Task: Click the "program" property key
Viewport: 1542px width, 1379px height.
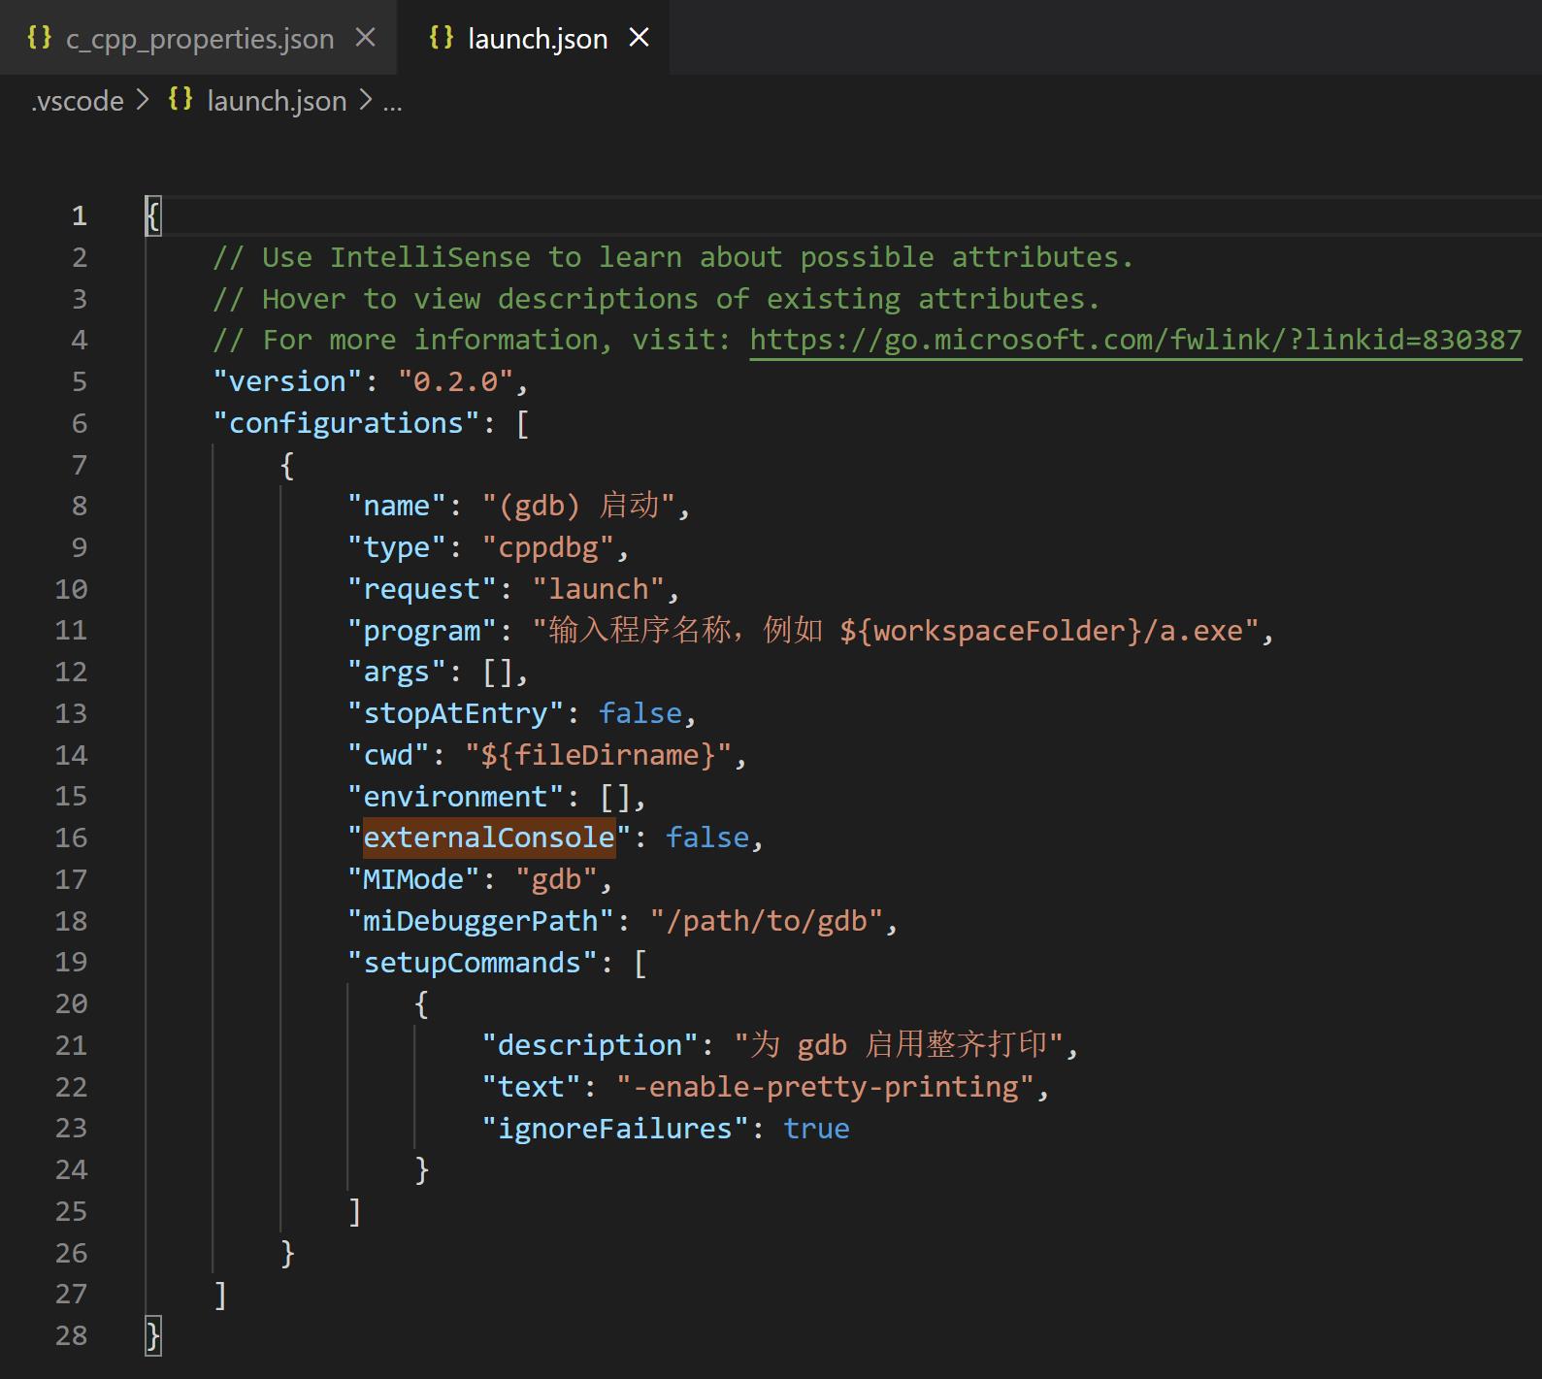Action: [422, 631]
